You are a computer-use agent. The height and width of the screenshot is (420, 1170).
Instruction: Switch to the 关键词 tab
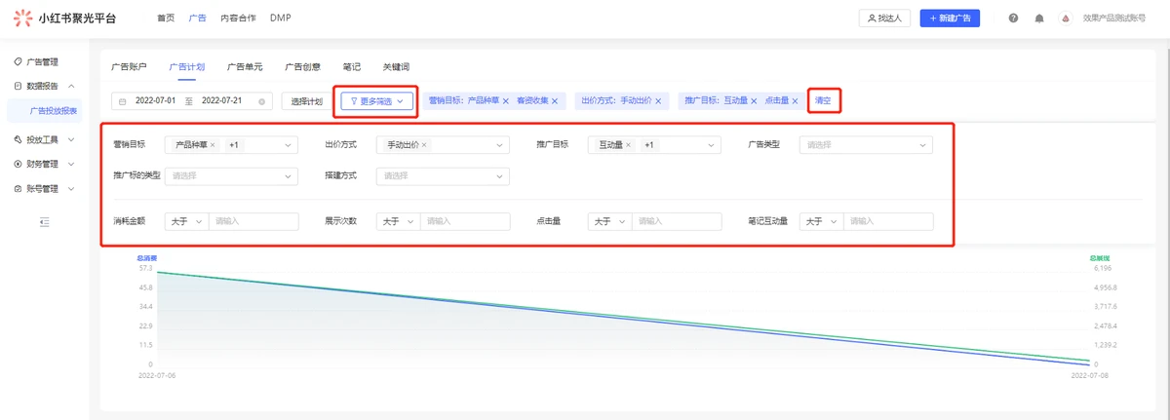[396, 67]
